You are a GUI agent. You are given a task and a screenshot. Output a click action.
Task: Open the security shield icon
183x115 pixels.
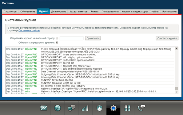tap(99, 108)
